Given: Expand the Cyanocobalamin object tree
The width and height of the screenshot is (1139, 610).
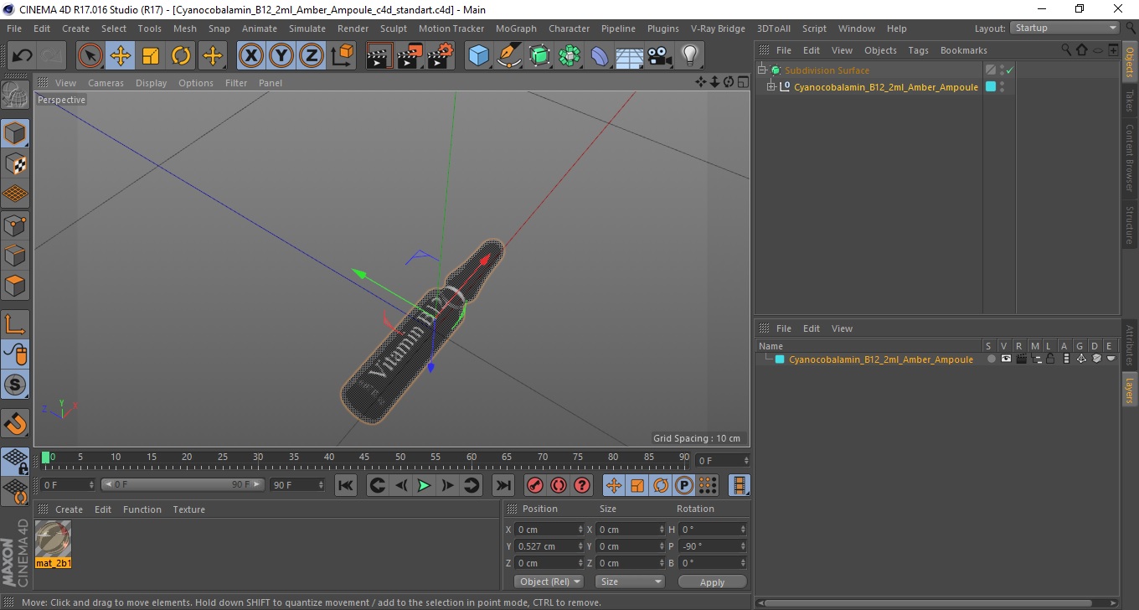Looking at the screenshot, I should [x=771, y=86].
